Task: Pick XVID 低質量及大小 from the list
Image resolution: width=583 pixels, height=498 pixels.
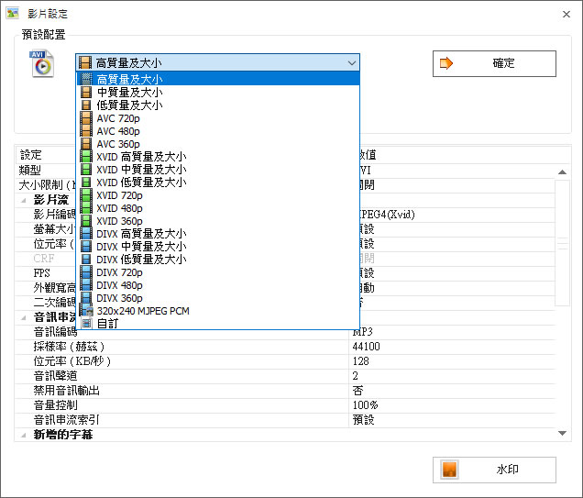Action: [218, 183]
